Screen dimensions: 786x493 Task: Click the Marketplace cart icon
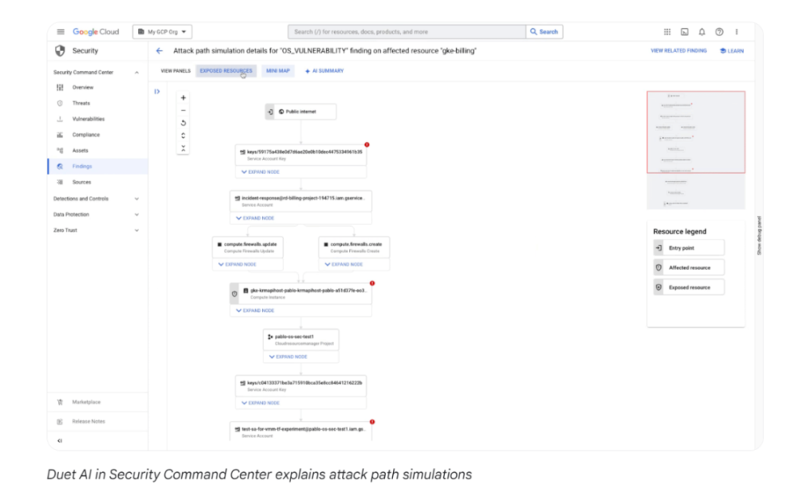click(x=60, y=402)
